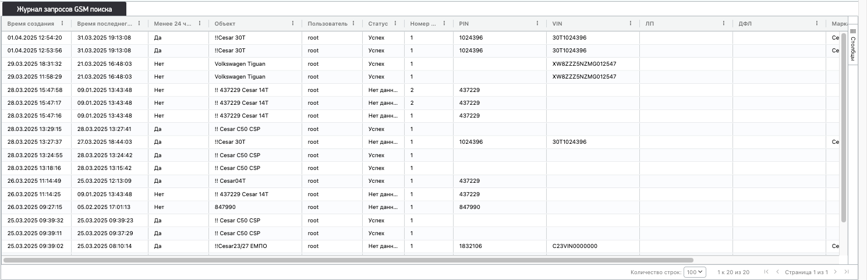This screenshot has height=280, width=867.
Task: Open the 'Менее 24 ч' column menu
Action: (200, 23)
